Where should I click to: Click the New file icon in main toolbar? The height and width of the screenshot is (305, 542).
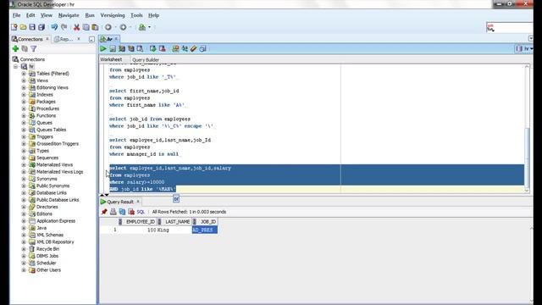pos(14,27)
